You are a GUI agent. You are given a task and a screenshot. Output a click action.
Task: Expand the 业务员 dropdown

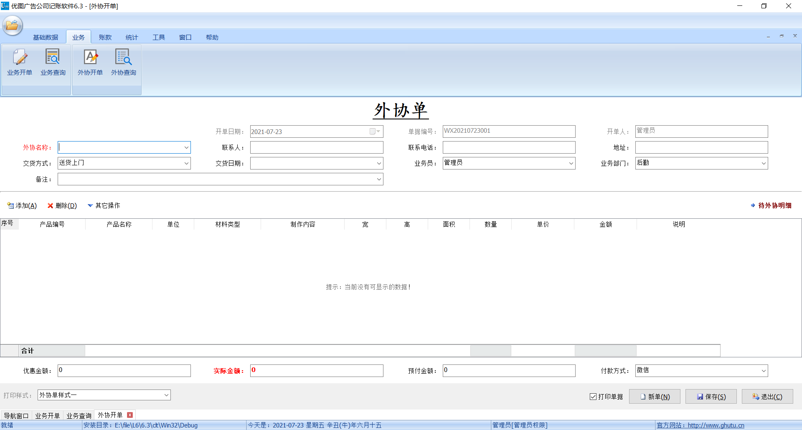click(x=571, y=163)
